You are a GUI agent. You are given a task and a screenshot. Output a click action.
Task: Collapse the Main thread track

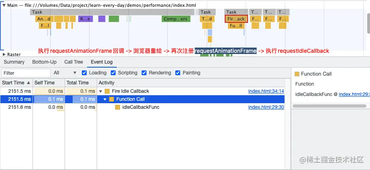(4, 5)
